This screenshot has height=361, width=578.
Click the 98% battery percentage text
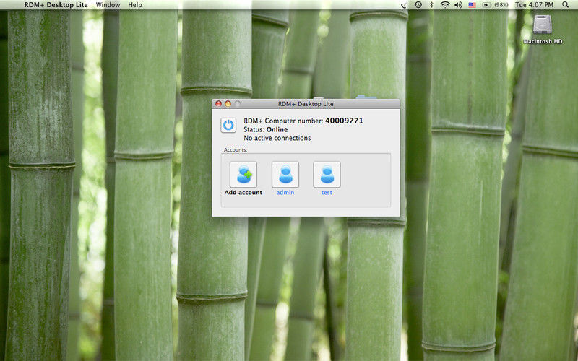501,5
